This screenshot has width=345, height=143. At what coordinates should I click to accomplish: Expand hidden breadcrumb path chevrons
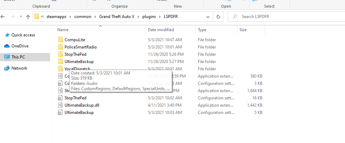[42, 17]
